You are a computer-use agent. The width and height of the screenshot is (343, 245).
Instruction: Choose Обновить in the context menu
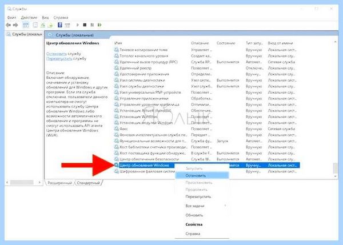tap(202, 215)
